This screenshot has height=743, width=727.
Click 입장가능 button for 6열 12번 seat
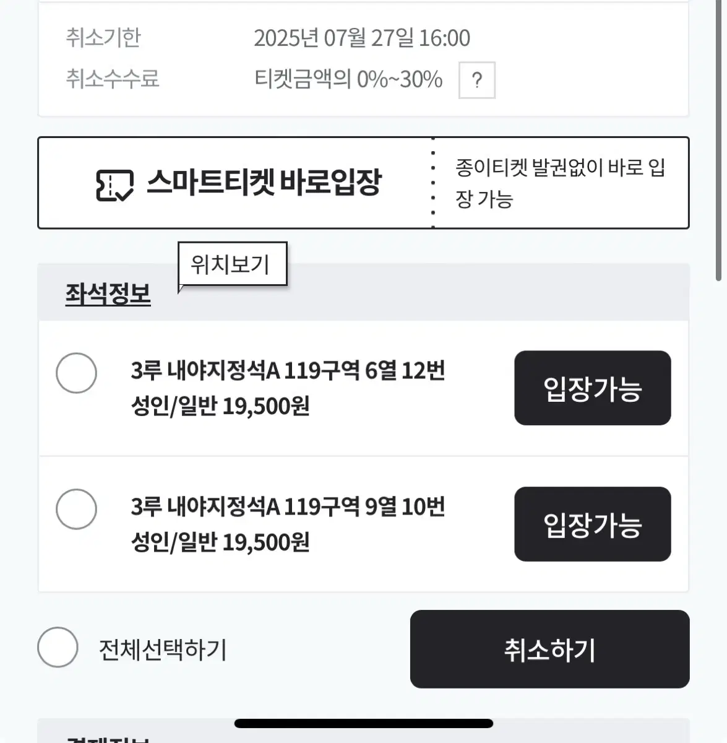coord(592,388)
